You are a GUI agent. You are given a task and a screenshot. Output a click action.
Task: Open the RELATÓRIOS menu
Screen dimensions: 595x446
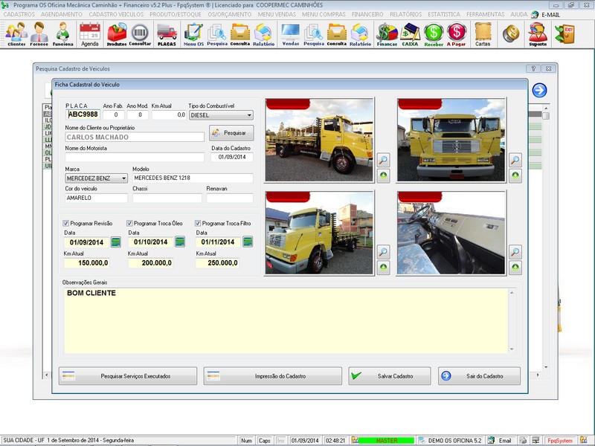click(405, 14)
